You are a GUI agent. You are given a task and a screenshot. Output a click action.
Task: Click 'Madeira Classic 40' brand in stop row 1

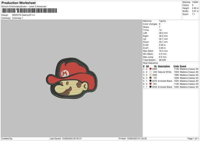click(x=189, y=69)
